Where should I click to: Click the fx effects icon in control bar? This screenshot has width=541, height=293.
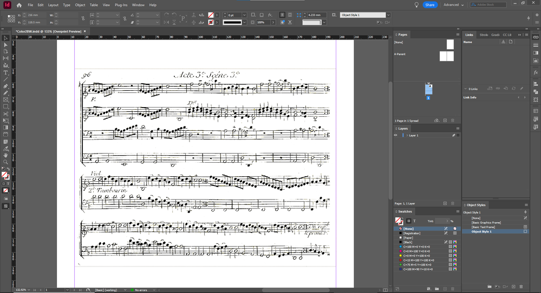270,15
